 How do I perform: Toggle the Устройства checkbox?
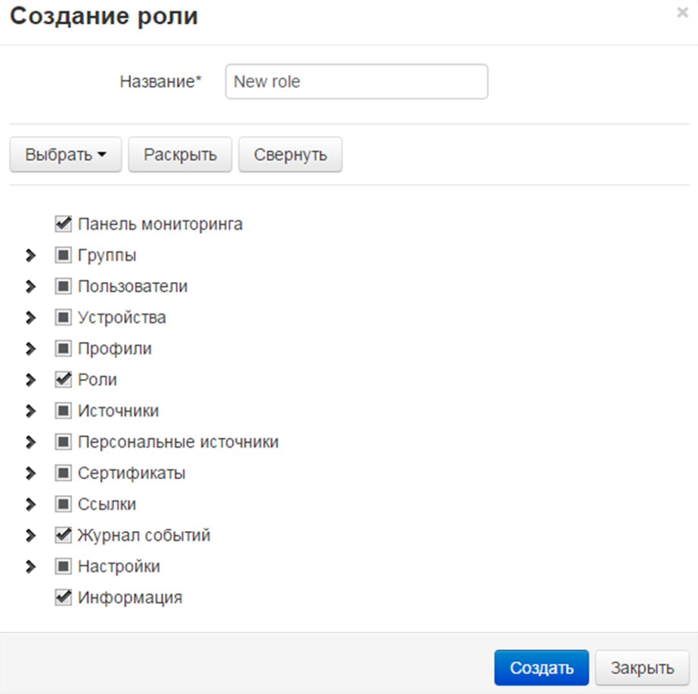tap(63, 317)
